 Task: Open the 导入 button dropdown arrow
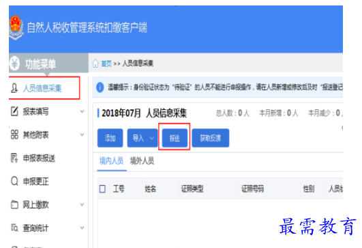pos(151,138)
